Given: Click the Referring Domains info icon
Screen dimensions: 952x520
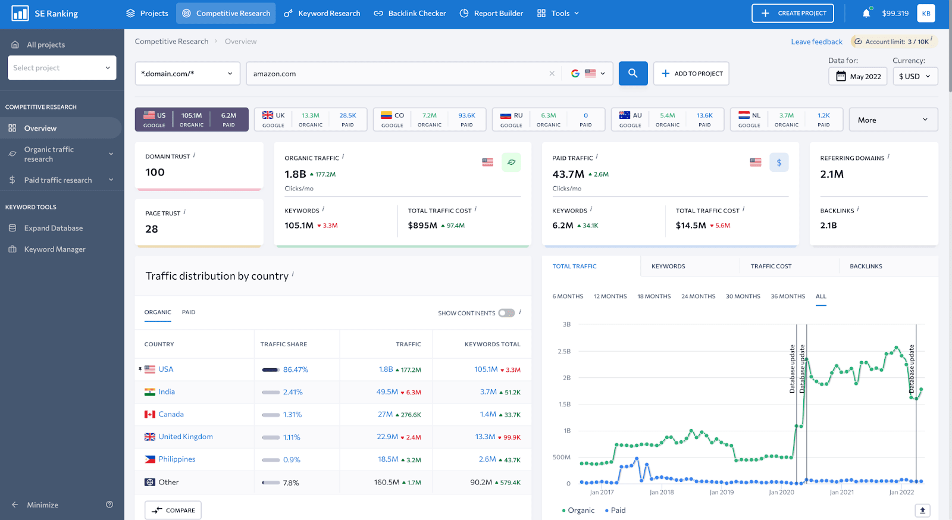Looking at the screenshot, I should pyautogui.click(x=888, y=156).
